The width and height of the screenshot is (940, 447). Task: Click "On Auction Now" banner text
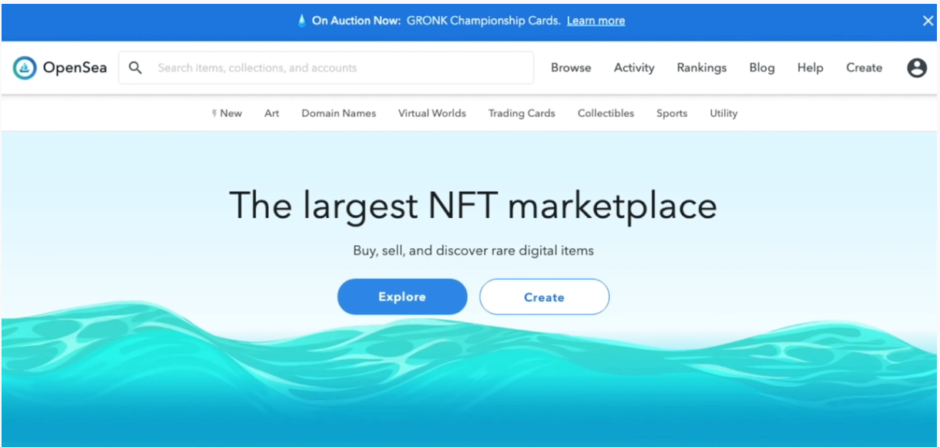pyautogui.click(x=356, y=21)
